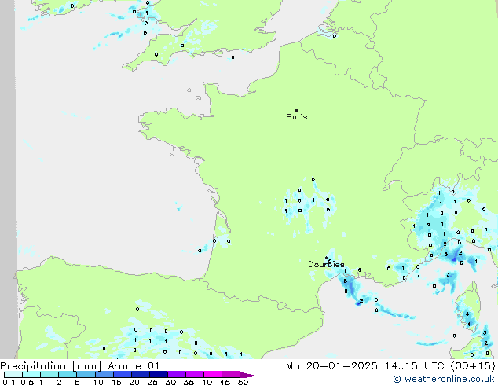
Task: Pick the 0.1–0.5 mm legend color swatch
Action: (13, 375)
